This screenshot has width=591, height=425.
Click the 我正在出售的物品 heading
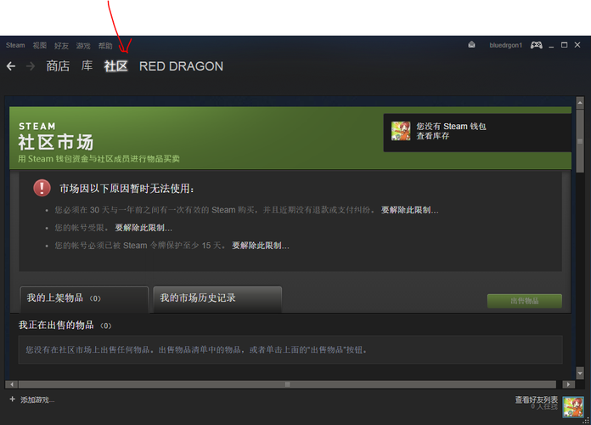coord(56,325)
